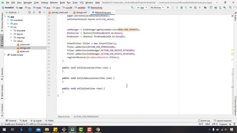Open Microsoft Edge from taskbar

[x=30, y=130]
